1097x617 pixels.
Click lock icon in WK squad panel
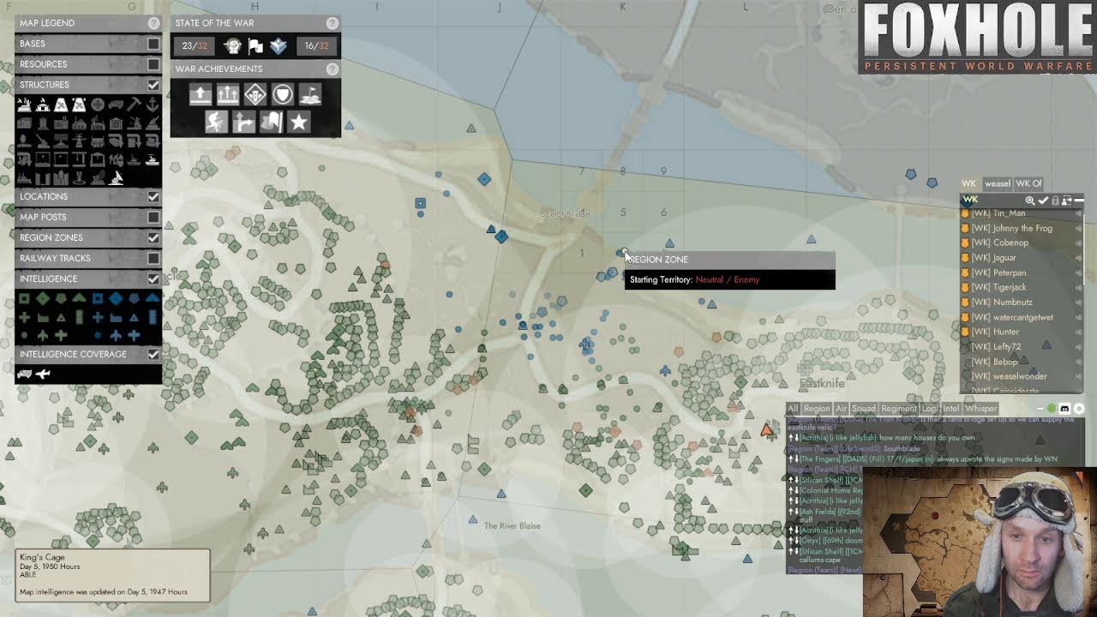point(1055,201)
